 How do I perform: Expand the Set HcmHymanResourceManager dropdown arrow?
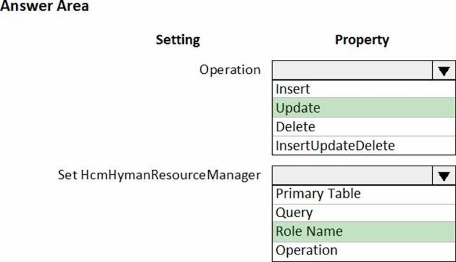pyautogui.click(x=444, y=175)
